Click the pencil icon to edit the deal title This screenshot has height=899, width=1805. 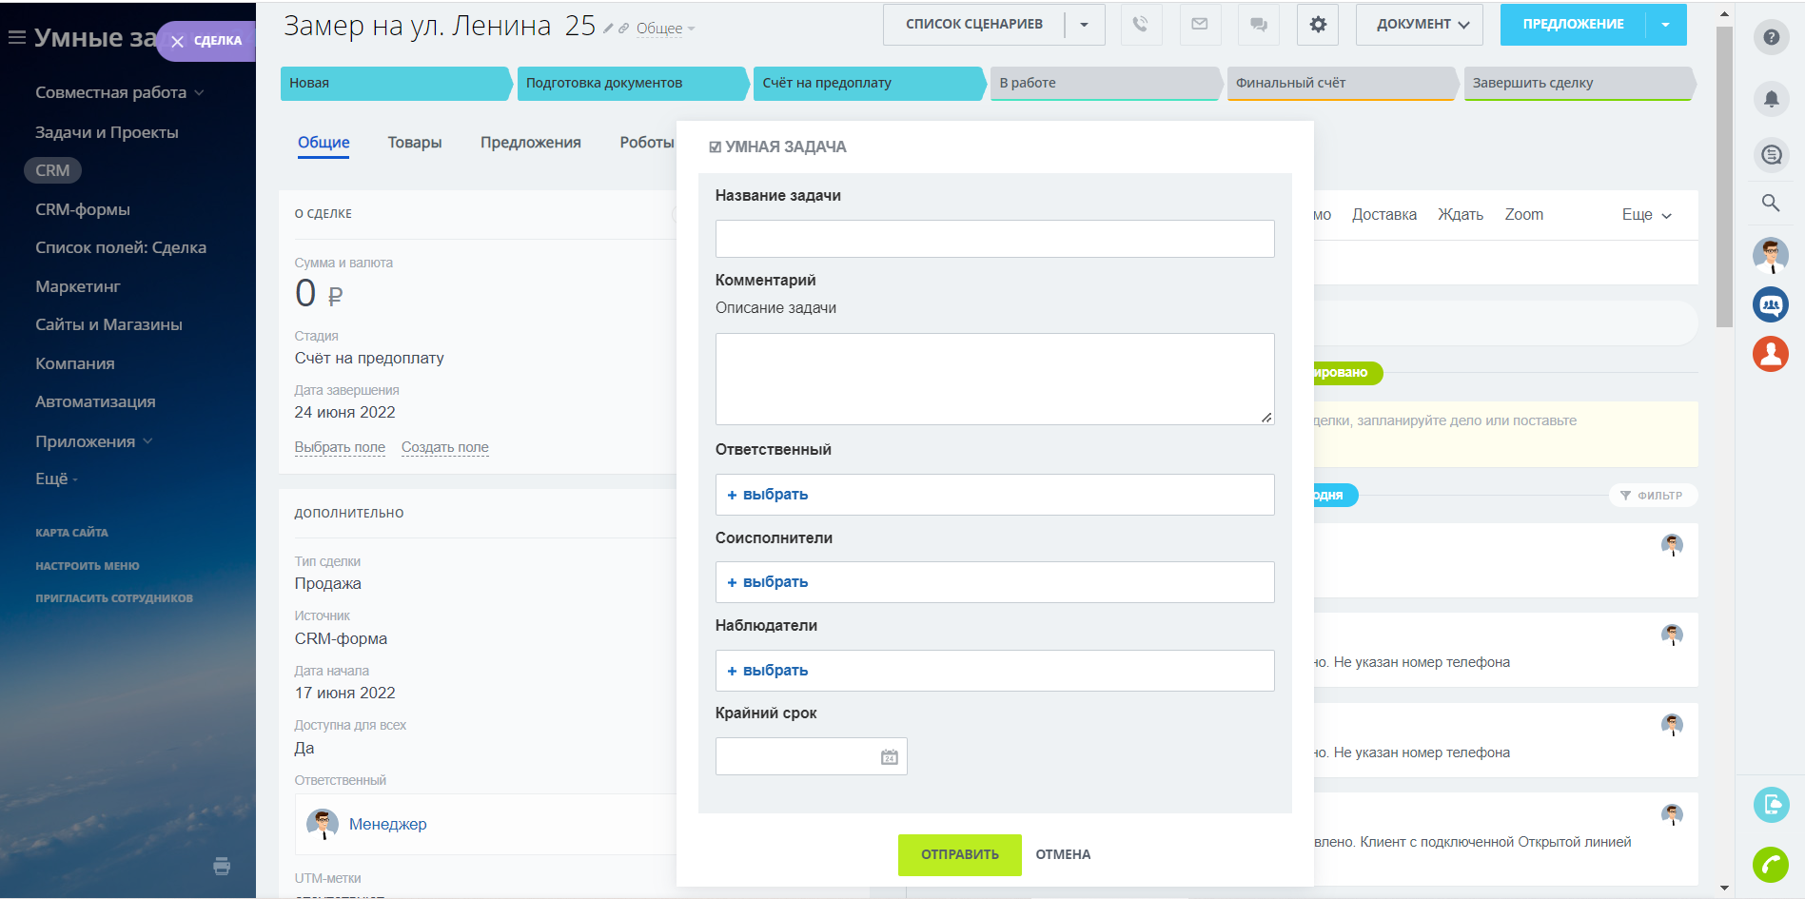click(x=608, y=29)
